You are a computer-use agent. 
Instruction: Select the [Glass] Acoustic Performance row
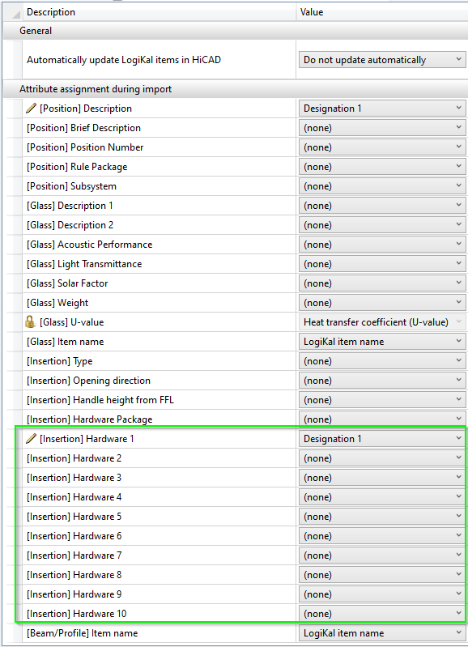(x=159, y=245)
